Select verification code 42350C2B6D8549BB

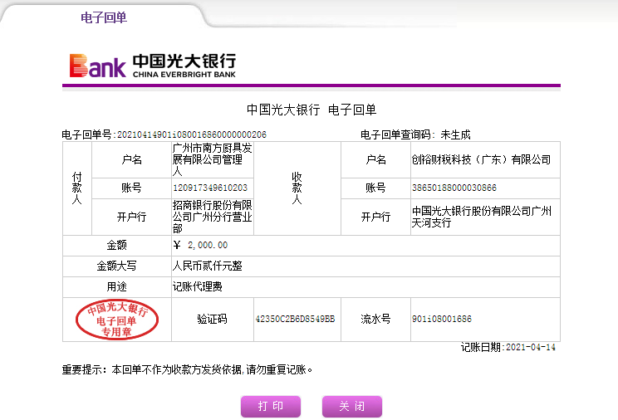(x=295, y=319)
